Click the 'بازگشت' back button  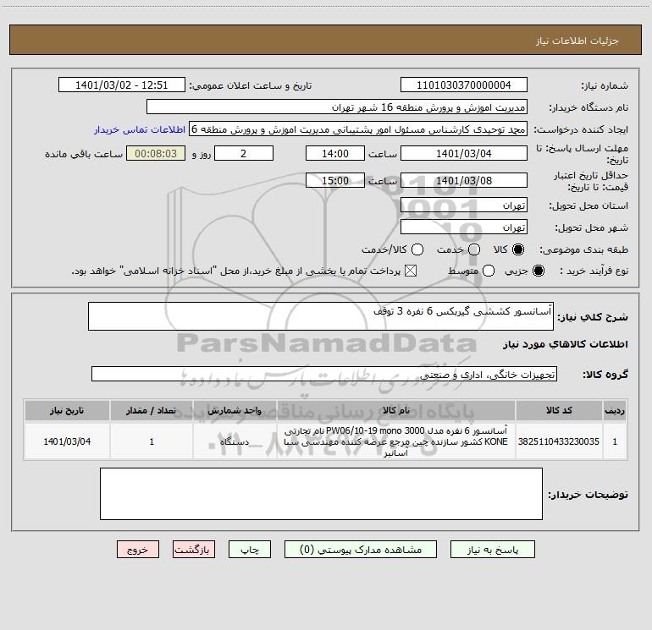pos(194,550)
